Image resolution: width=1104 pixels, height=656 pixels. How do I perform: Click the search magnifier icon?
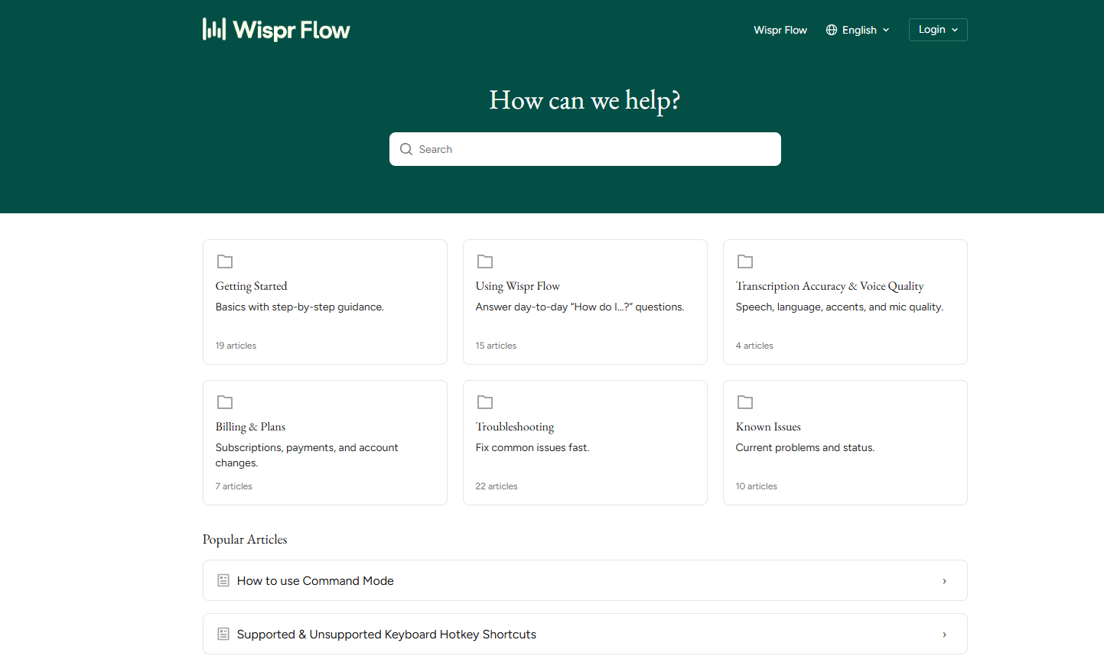406,149
